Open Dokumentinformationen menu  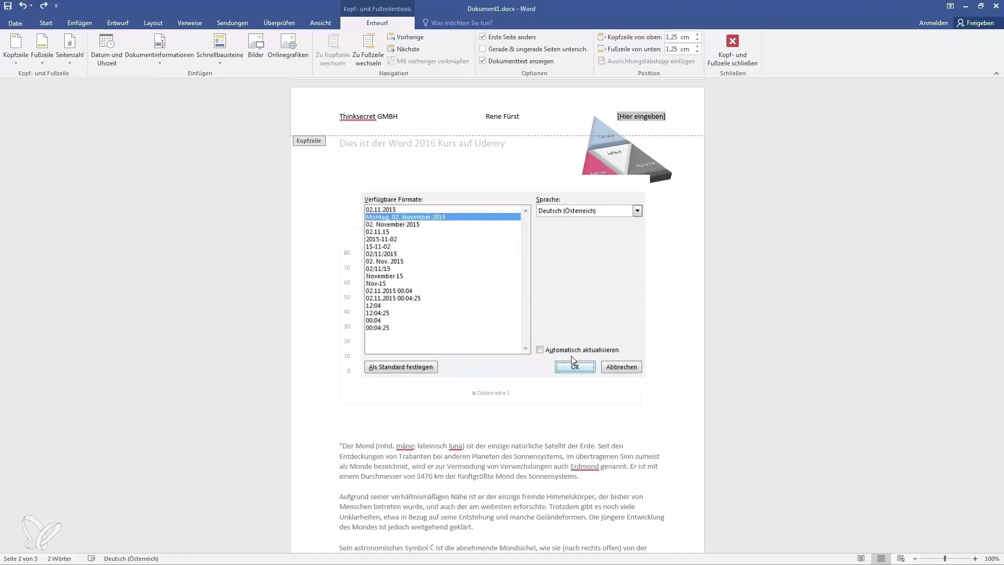(x=159, y=50)
